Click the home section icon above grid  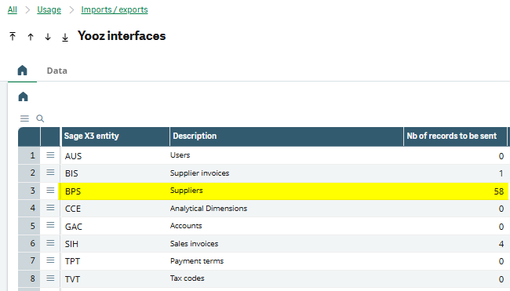point(23,96)
